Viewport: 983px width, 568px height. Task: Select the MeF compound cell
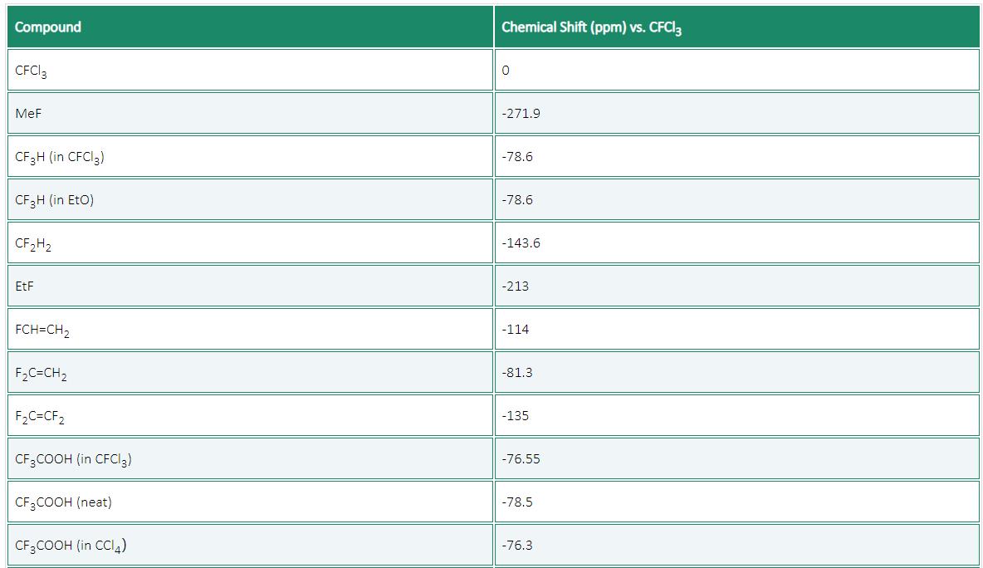[250, 114]
